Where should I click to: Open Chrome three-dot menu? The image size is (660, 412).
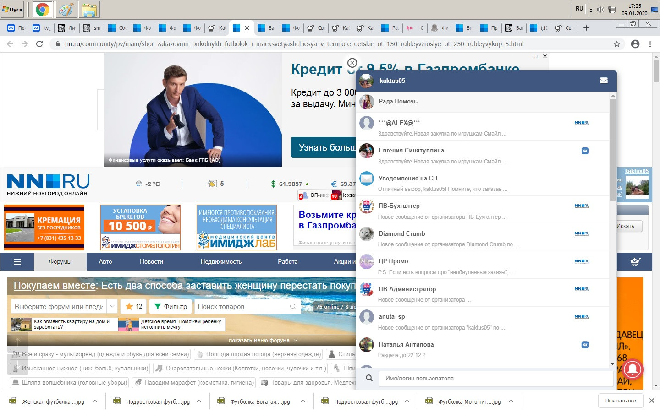coord(650,44)
